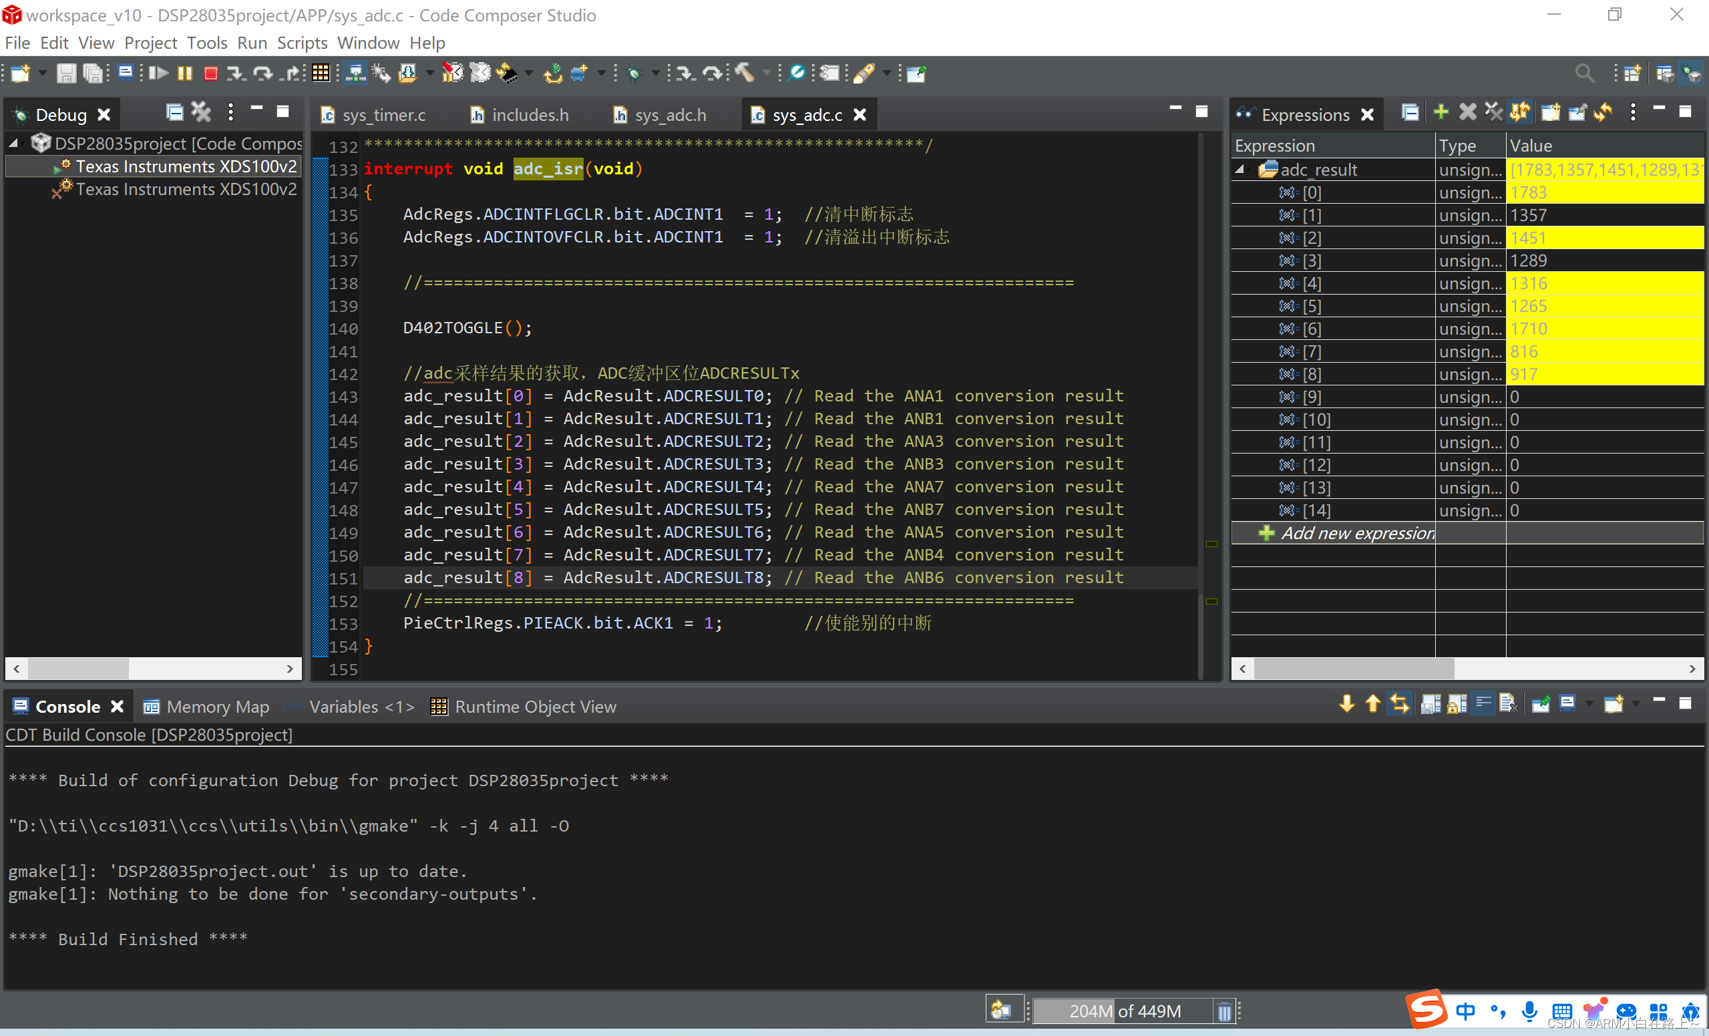This screenshot has width=1709, height=1036.
Task: Click the hammer Build icon
Action: (x=744, y=73)
